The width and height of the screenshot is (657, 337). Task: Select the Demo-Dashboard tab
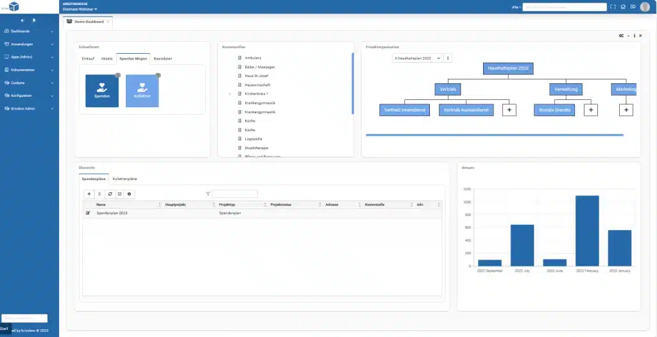(89, 21)
